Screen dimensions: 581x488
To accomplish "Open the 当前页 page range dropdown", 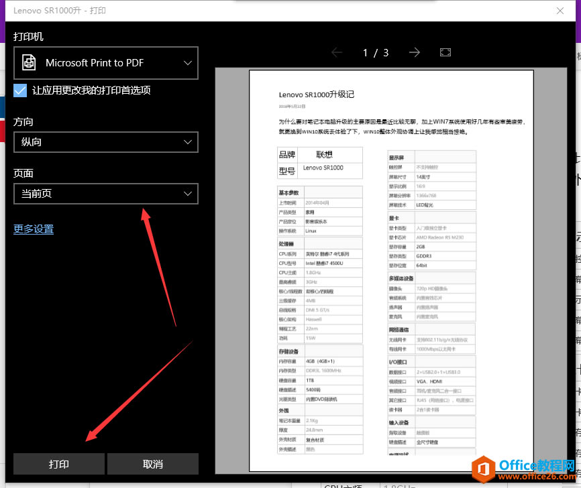I will pos(106,194).
